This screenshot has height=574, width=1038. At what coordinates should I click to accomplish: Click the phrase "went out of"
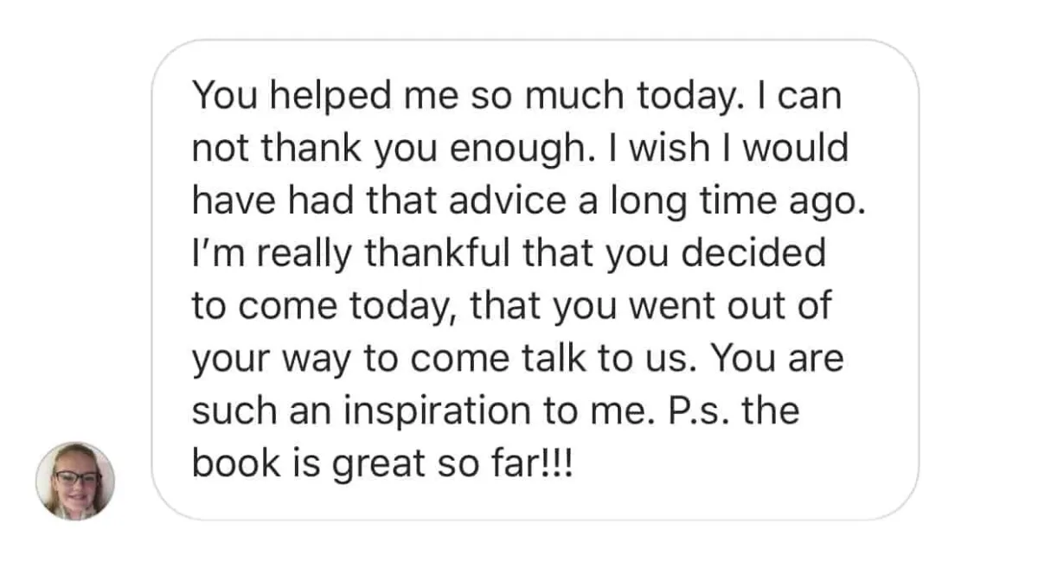(731, 306)
